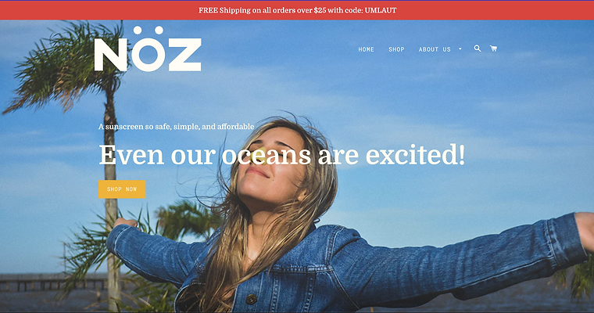Go to the Home menu item

(x=367, y=49)
